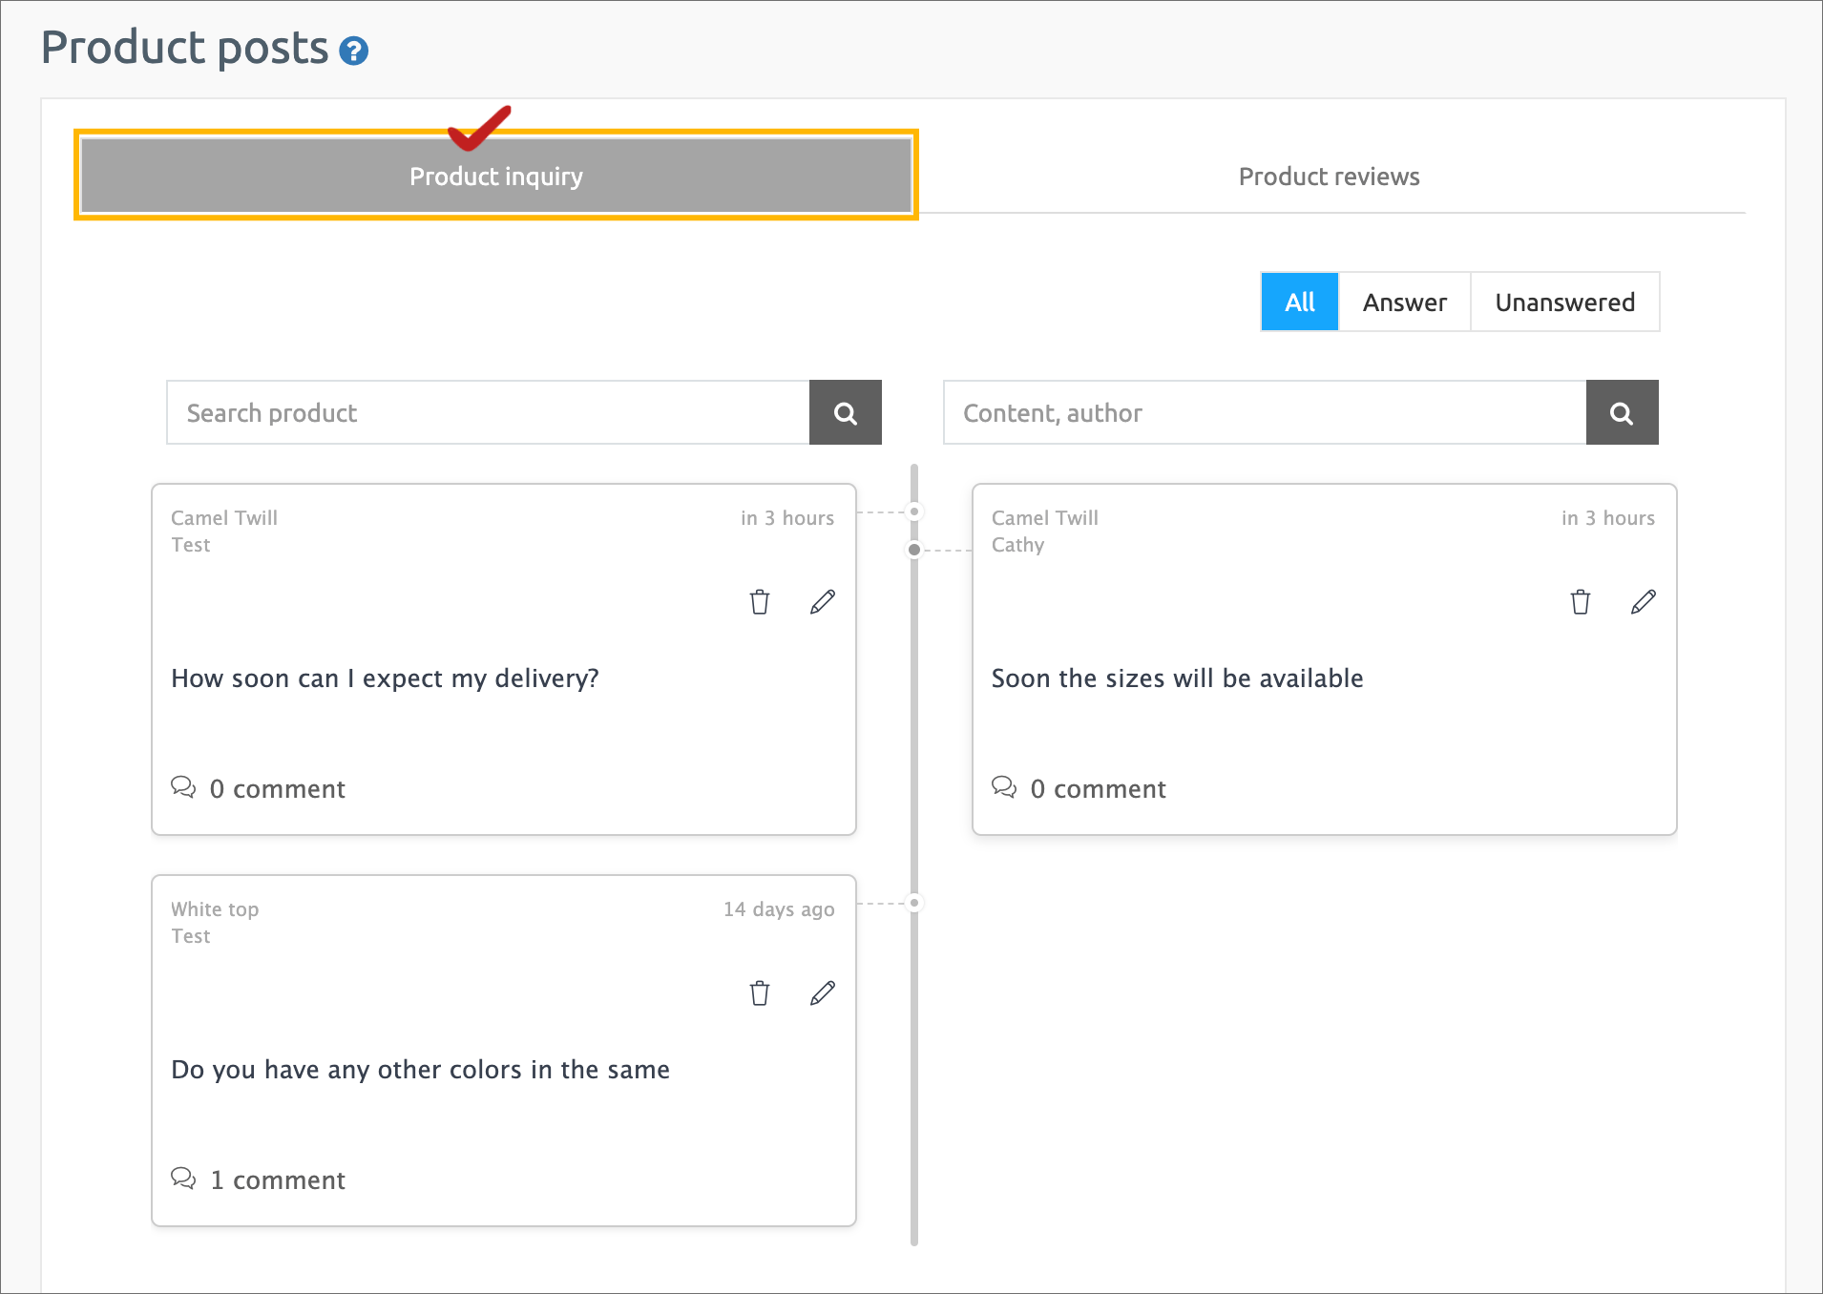This screenshot has height=1294, width=1823.
Task: Click the Search product magnifier button
Action: pyautogui.click(x=845, y=413)
